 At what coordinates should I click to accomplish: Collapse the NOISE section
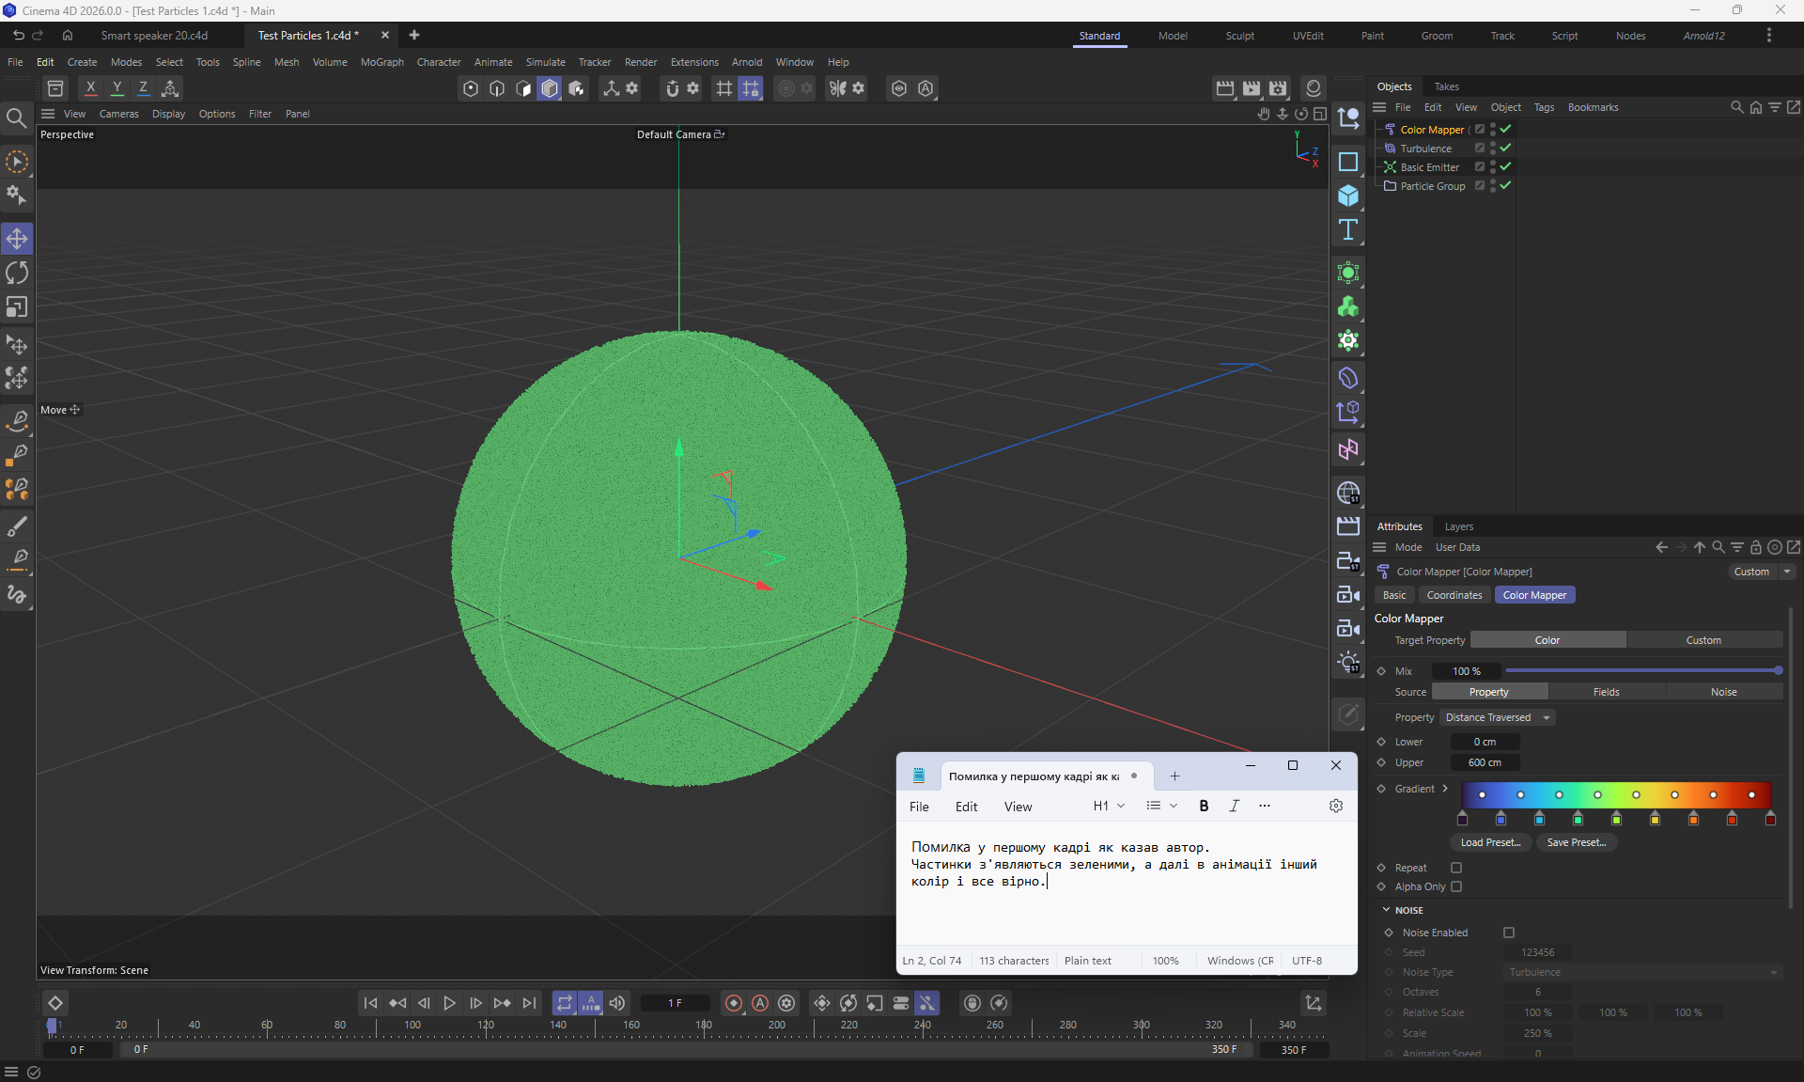click(1387, 910)
